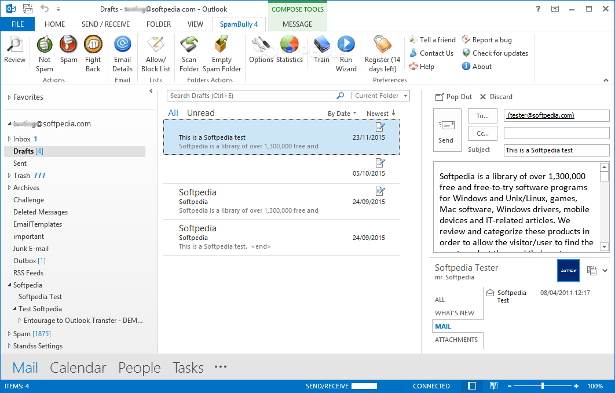Click the Train book icon
This screenshot has height=393, width=615.
[x=321, y=45]
